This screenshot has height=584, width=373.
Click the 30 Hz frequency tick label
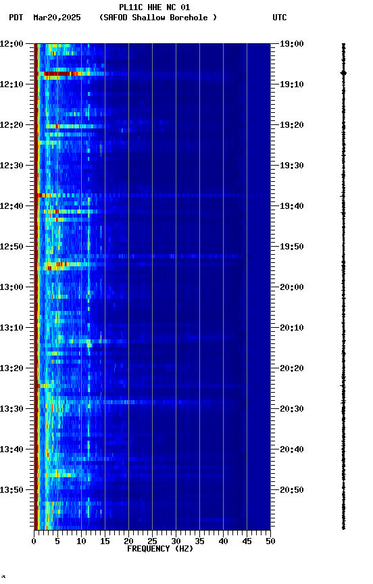[176, 541]
